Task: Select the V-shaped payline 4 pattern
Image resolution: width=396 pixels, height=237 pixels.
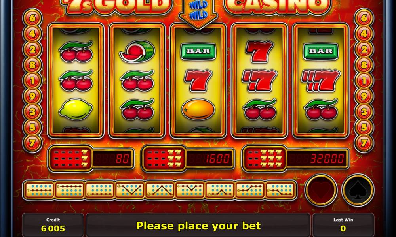Action: (130, 190)
